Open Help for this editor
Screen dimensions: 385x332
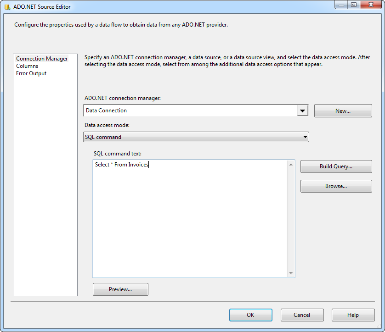point(353,315)
